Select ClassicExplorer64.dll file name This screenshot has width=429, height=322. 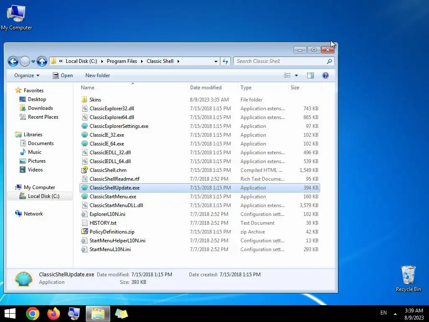click(x=112, y=117)
